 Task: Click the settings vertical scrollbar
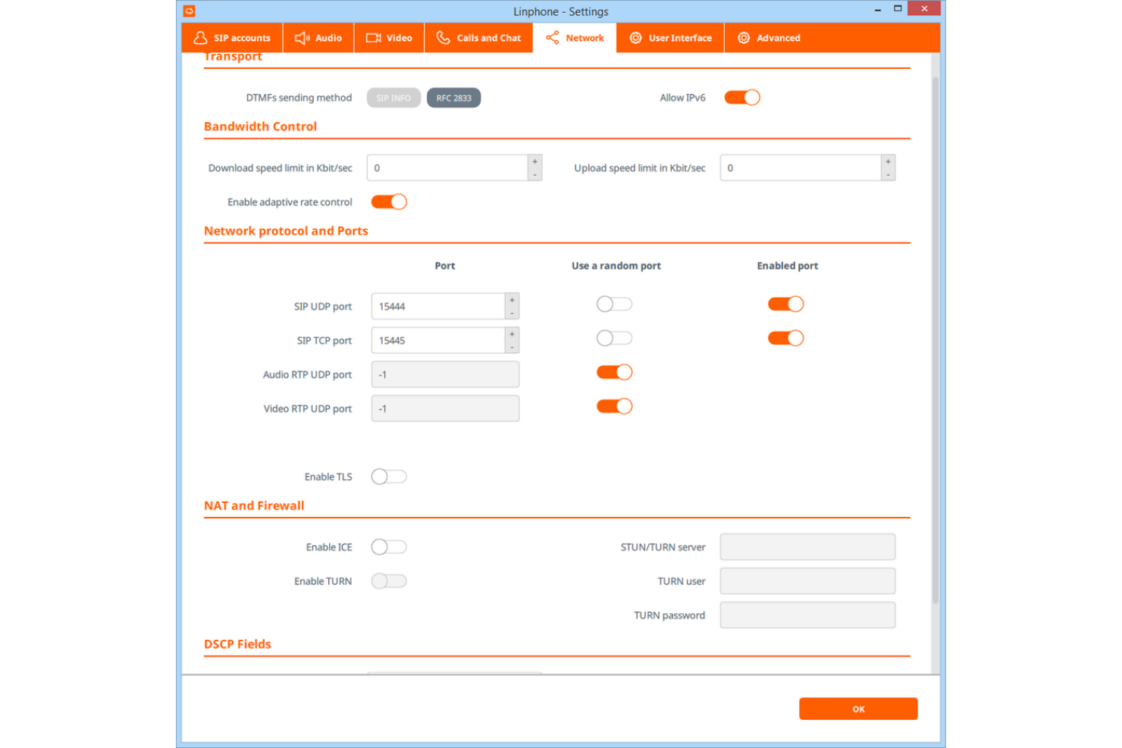click(x=936, y=341)
